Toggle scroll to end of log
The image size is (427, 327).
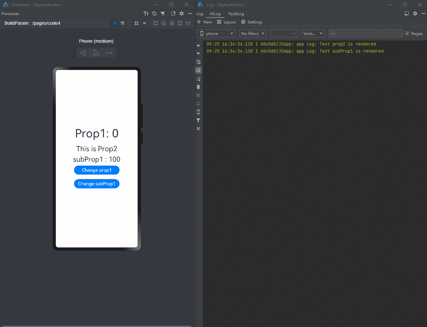pyautogui.click(x=198, y=70)
